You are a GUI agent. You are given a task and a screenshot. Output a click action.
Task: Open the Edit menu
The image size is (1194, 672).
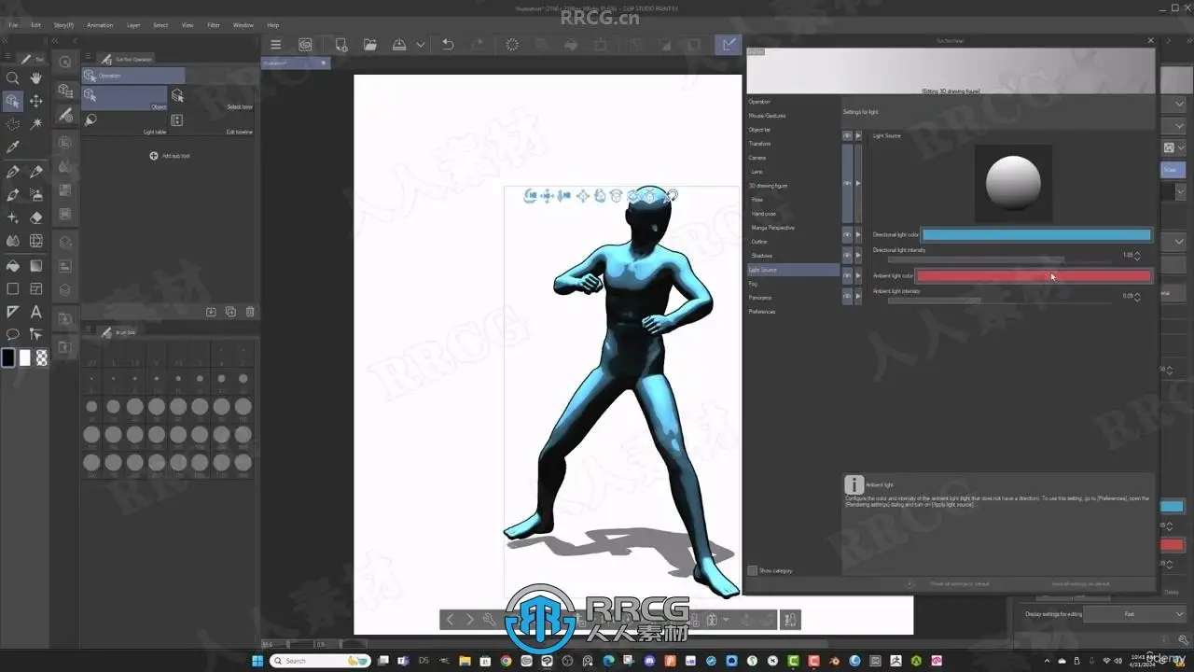click(35, 25)
